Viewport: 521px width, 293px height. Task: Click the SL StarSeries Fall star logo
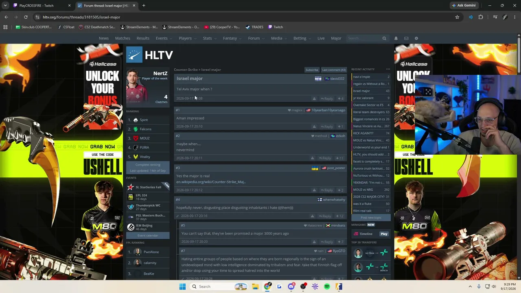tap(131, 187)
